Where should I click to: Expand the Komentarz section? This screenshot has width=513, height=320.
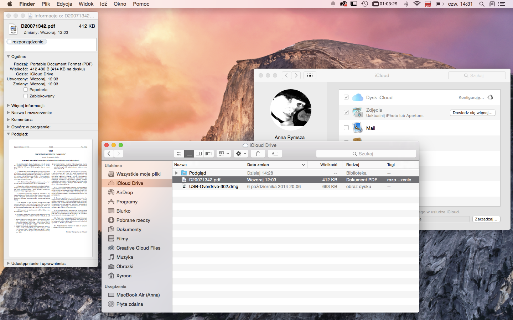point(8,119)
